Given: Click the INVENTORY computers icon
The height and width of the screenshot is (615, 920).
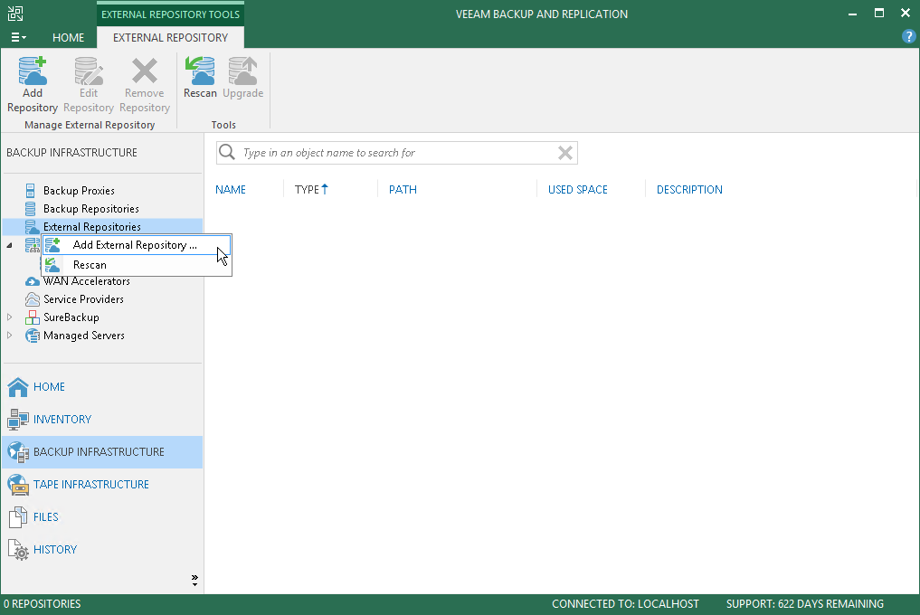Looking at the screenshot, I should tap(17, 419).
